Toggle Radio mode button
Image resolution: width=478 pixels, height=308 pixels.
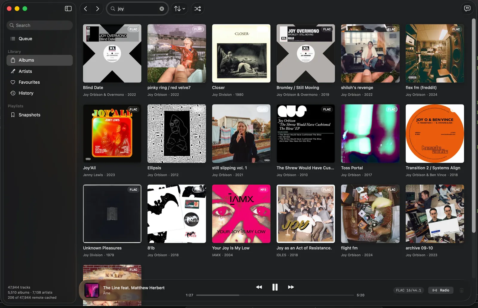click(441, 290)
